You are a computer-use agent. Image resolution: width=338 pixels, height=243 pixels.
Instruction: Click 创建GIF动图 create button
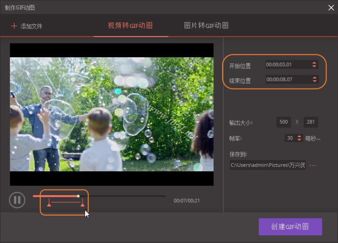[x=290, y=227]
